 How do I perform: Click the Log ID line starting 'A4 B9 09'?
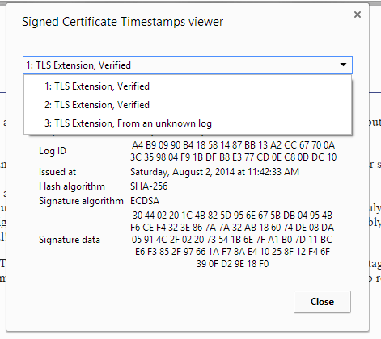pos(233,145)
